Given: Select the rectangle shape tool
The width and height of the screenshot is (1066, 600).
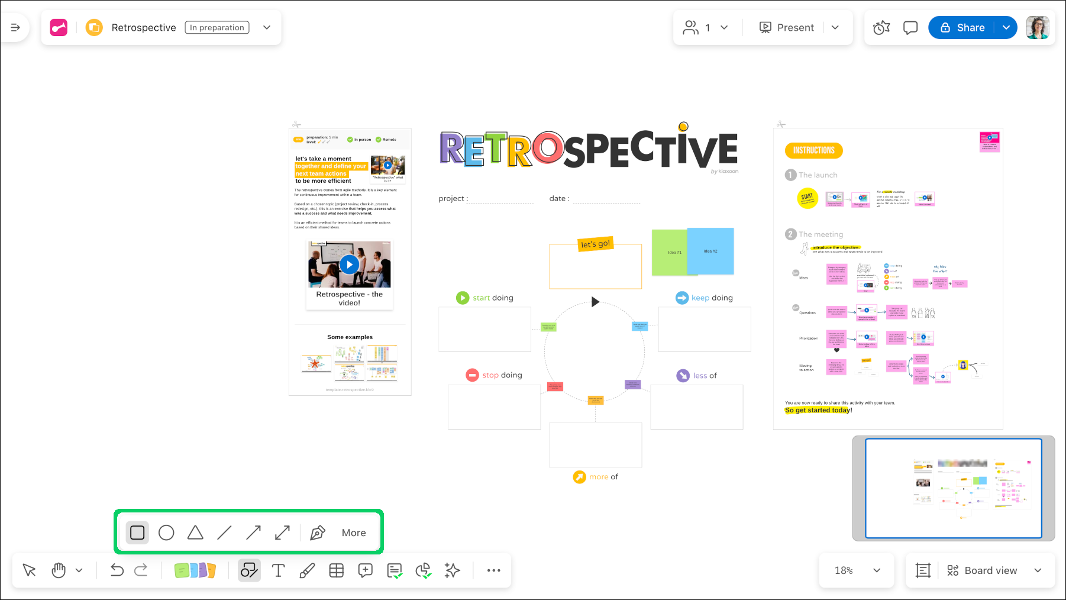Looking at the screenshot, I should tap(137, 533).
